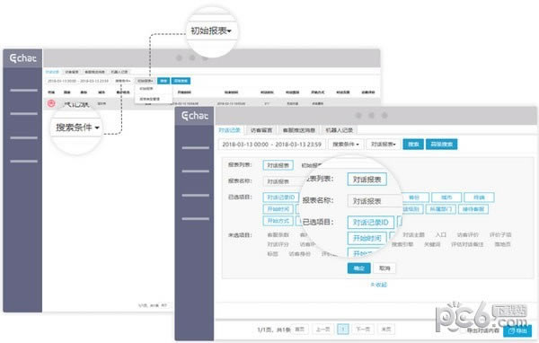Screen dimensions: 539x343
Task: Choose 初始报表 in the back window's dropdown menu
Action: [146, 89]
